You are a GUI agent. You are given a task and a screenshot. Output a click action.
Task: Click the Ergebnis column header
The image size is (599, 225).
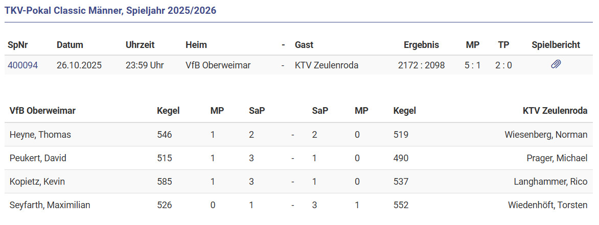click(x=421, y=45)
